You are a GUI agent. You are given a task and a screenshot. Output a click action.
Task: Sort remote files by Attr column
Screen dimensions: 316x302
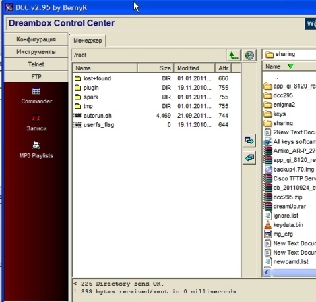point(224,68)
